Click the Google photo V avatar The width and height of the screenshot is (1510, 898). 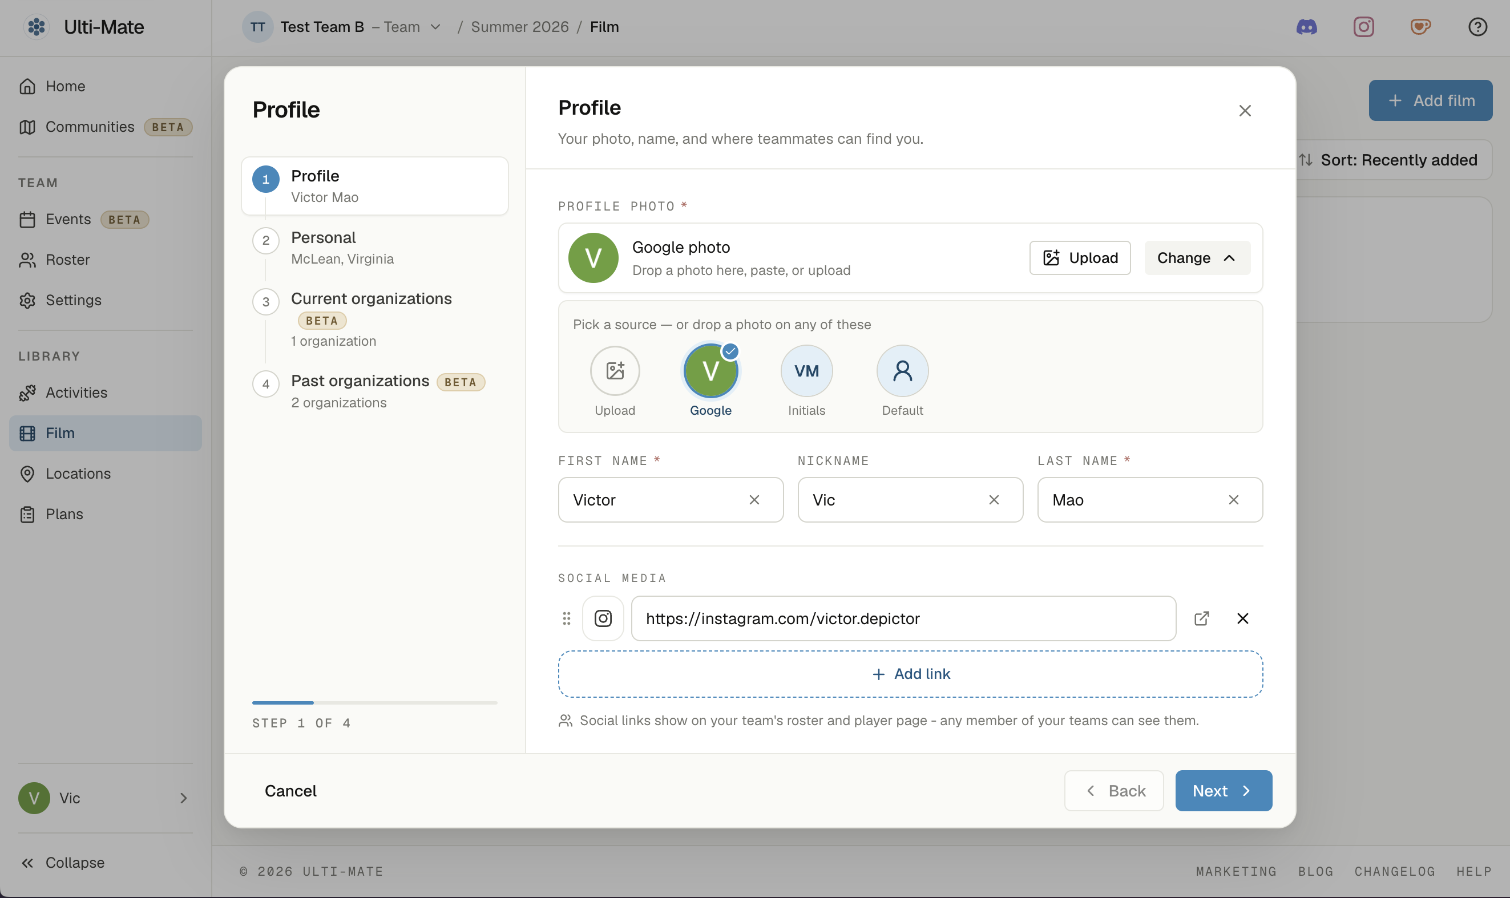click(x=593, y=258)
